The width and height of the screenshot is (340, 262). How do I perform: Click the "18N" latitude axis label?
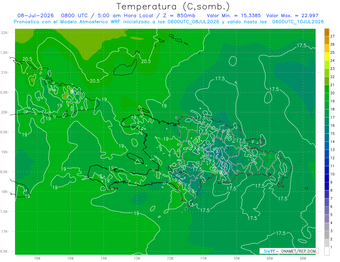(x=5, y=192)
